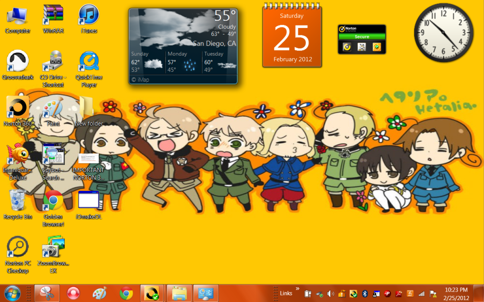The image size is (484, 302).
Task: Click the Windows Start orb
Action: coord(12,293)
